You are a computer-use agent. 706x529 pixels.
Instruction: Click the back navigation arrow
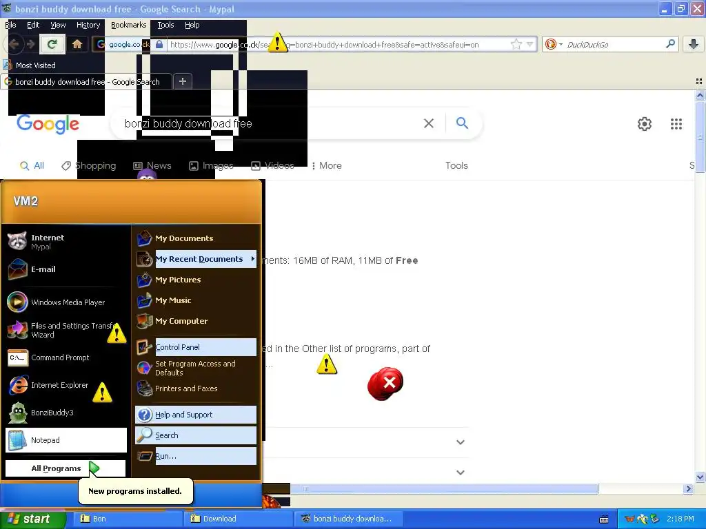14,44
